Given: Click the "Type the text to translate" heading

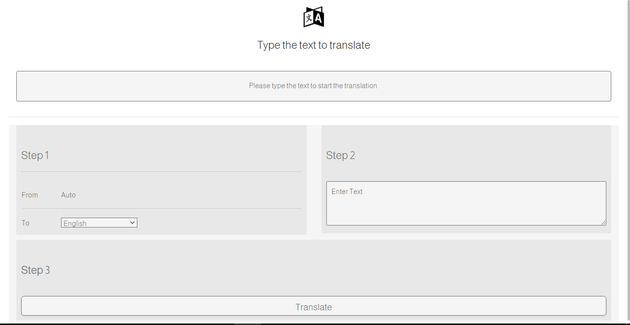Looking at the screenshot, I should [x=314, y=45].
